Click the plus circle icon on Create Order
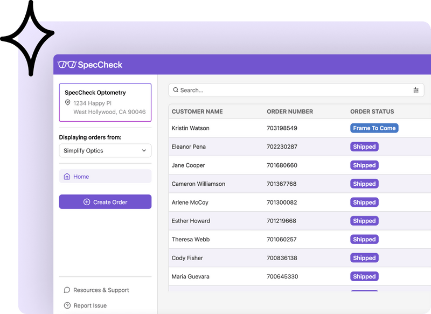The width and height of the screenshot is (431, 314). coord(87,202)
